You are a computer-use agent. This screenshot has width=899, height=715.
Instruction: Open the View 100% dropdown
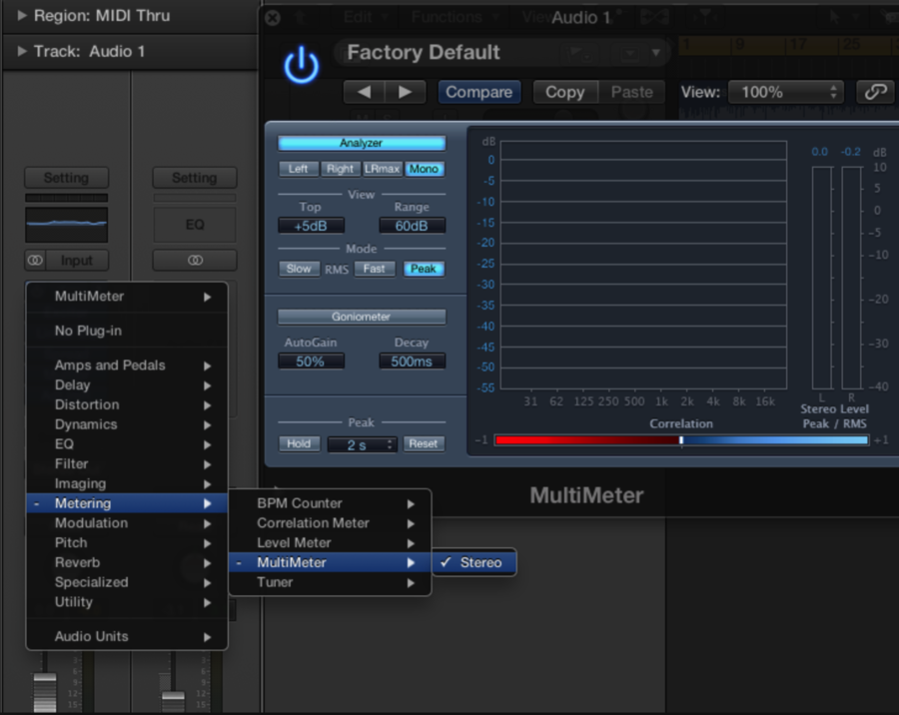(785, 92)
